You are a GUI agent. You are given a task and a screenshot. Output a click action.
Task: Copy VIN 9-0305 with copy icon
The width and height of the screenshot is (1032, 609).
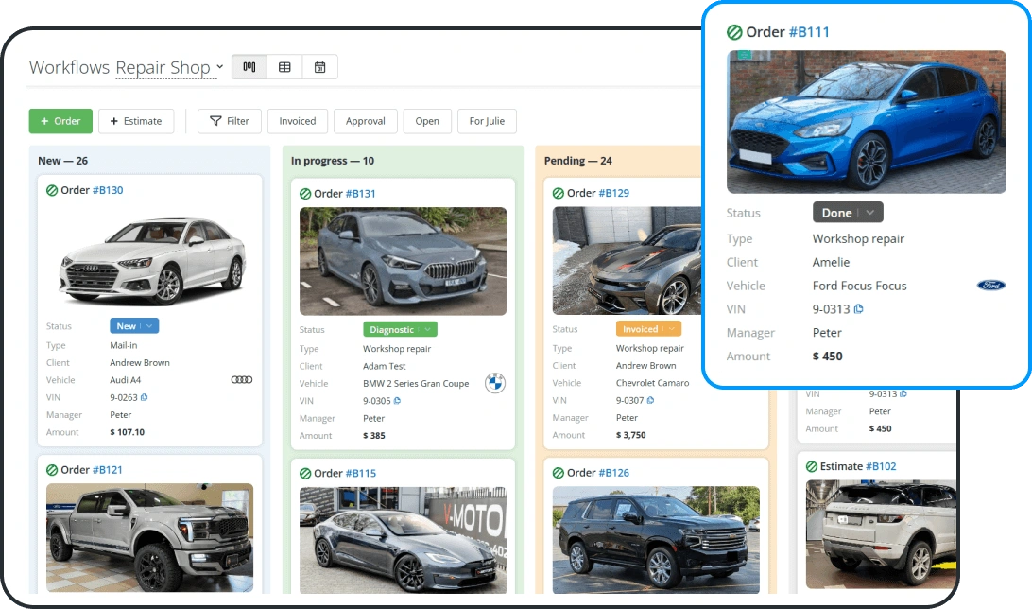coord(397,400)
